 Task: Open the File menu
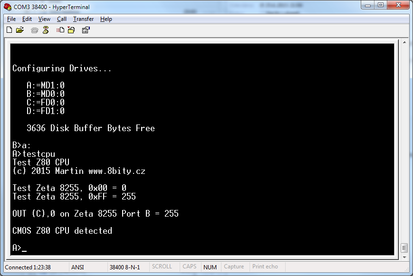pos(11,19)
